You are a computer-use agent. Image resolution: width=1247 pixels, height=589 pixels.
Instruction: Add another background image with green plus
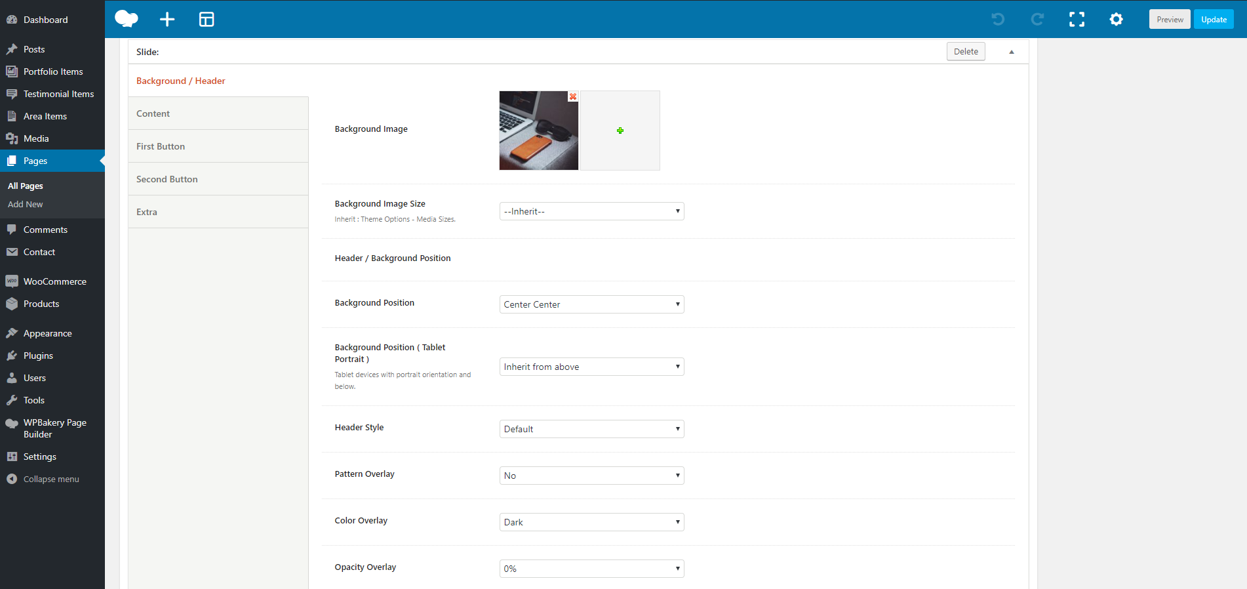pos(620,131)
